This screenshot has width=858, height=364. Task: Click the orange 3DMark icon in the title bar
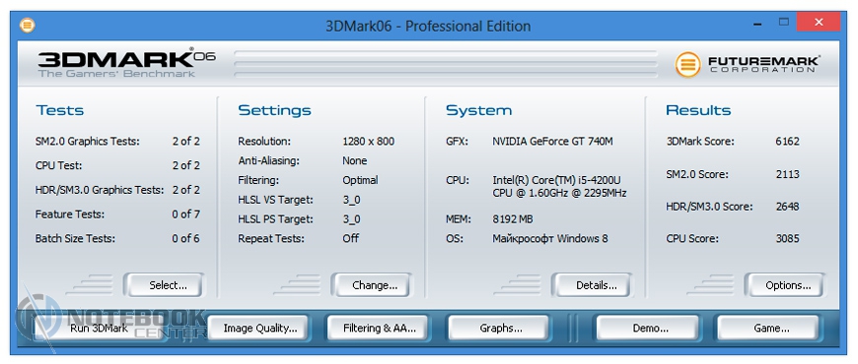(x=27, y=25)
